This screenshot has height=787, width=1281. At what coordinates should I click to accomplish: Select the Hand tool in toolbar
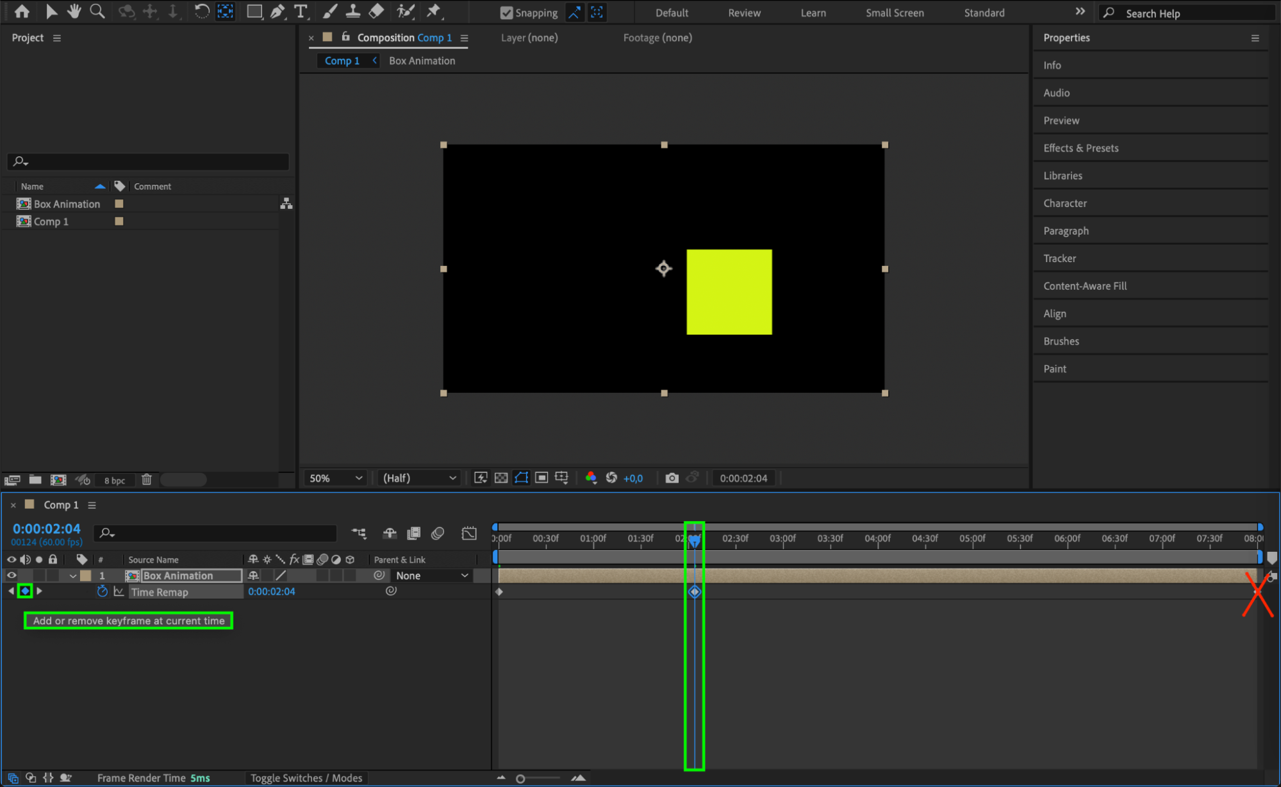[74, 11]
